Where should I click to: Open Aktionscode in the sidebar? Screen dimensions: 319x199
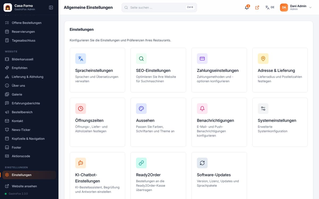click(x=29, y=156)
